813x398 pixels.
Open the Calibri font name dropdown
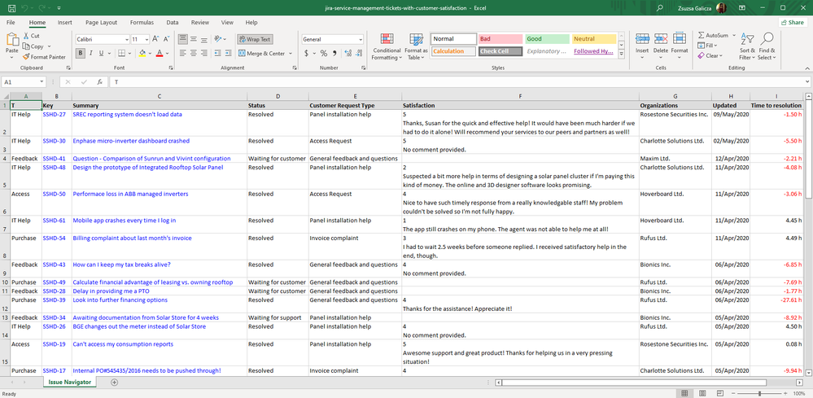tap(126, 40)
